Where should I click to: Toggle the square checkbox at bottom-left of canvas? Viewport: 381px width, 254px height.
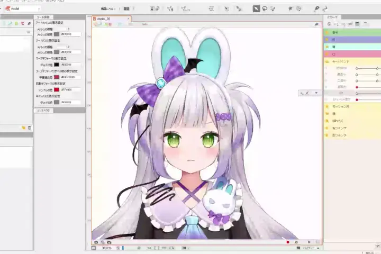coord(94,248)
